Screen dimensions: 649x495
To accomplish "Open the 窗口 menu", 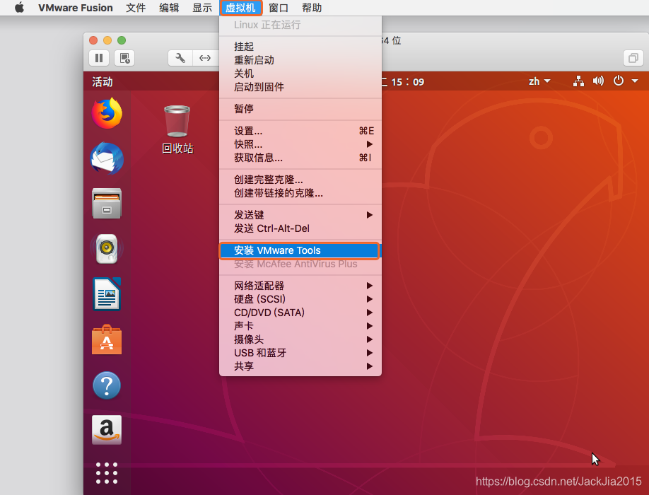I will [x=278, y=8].
